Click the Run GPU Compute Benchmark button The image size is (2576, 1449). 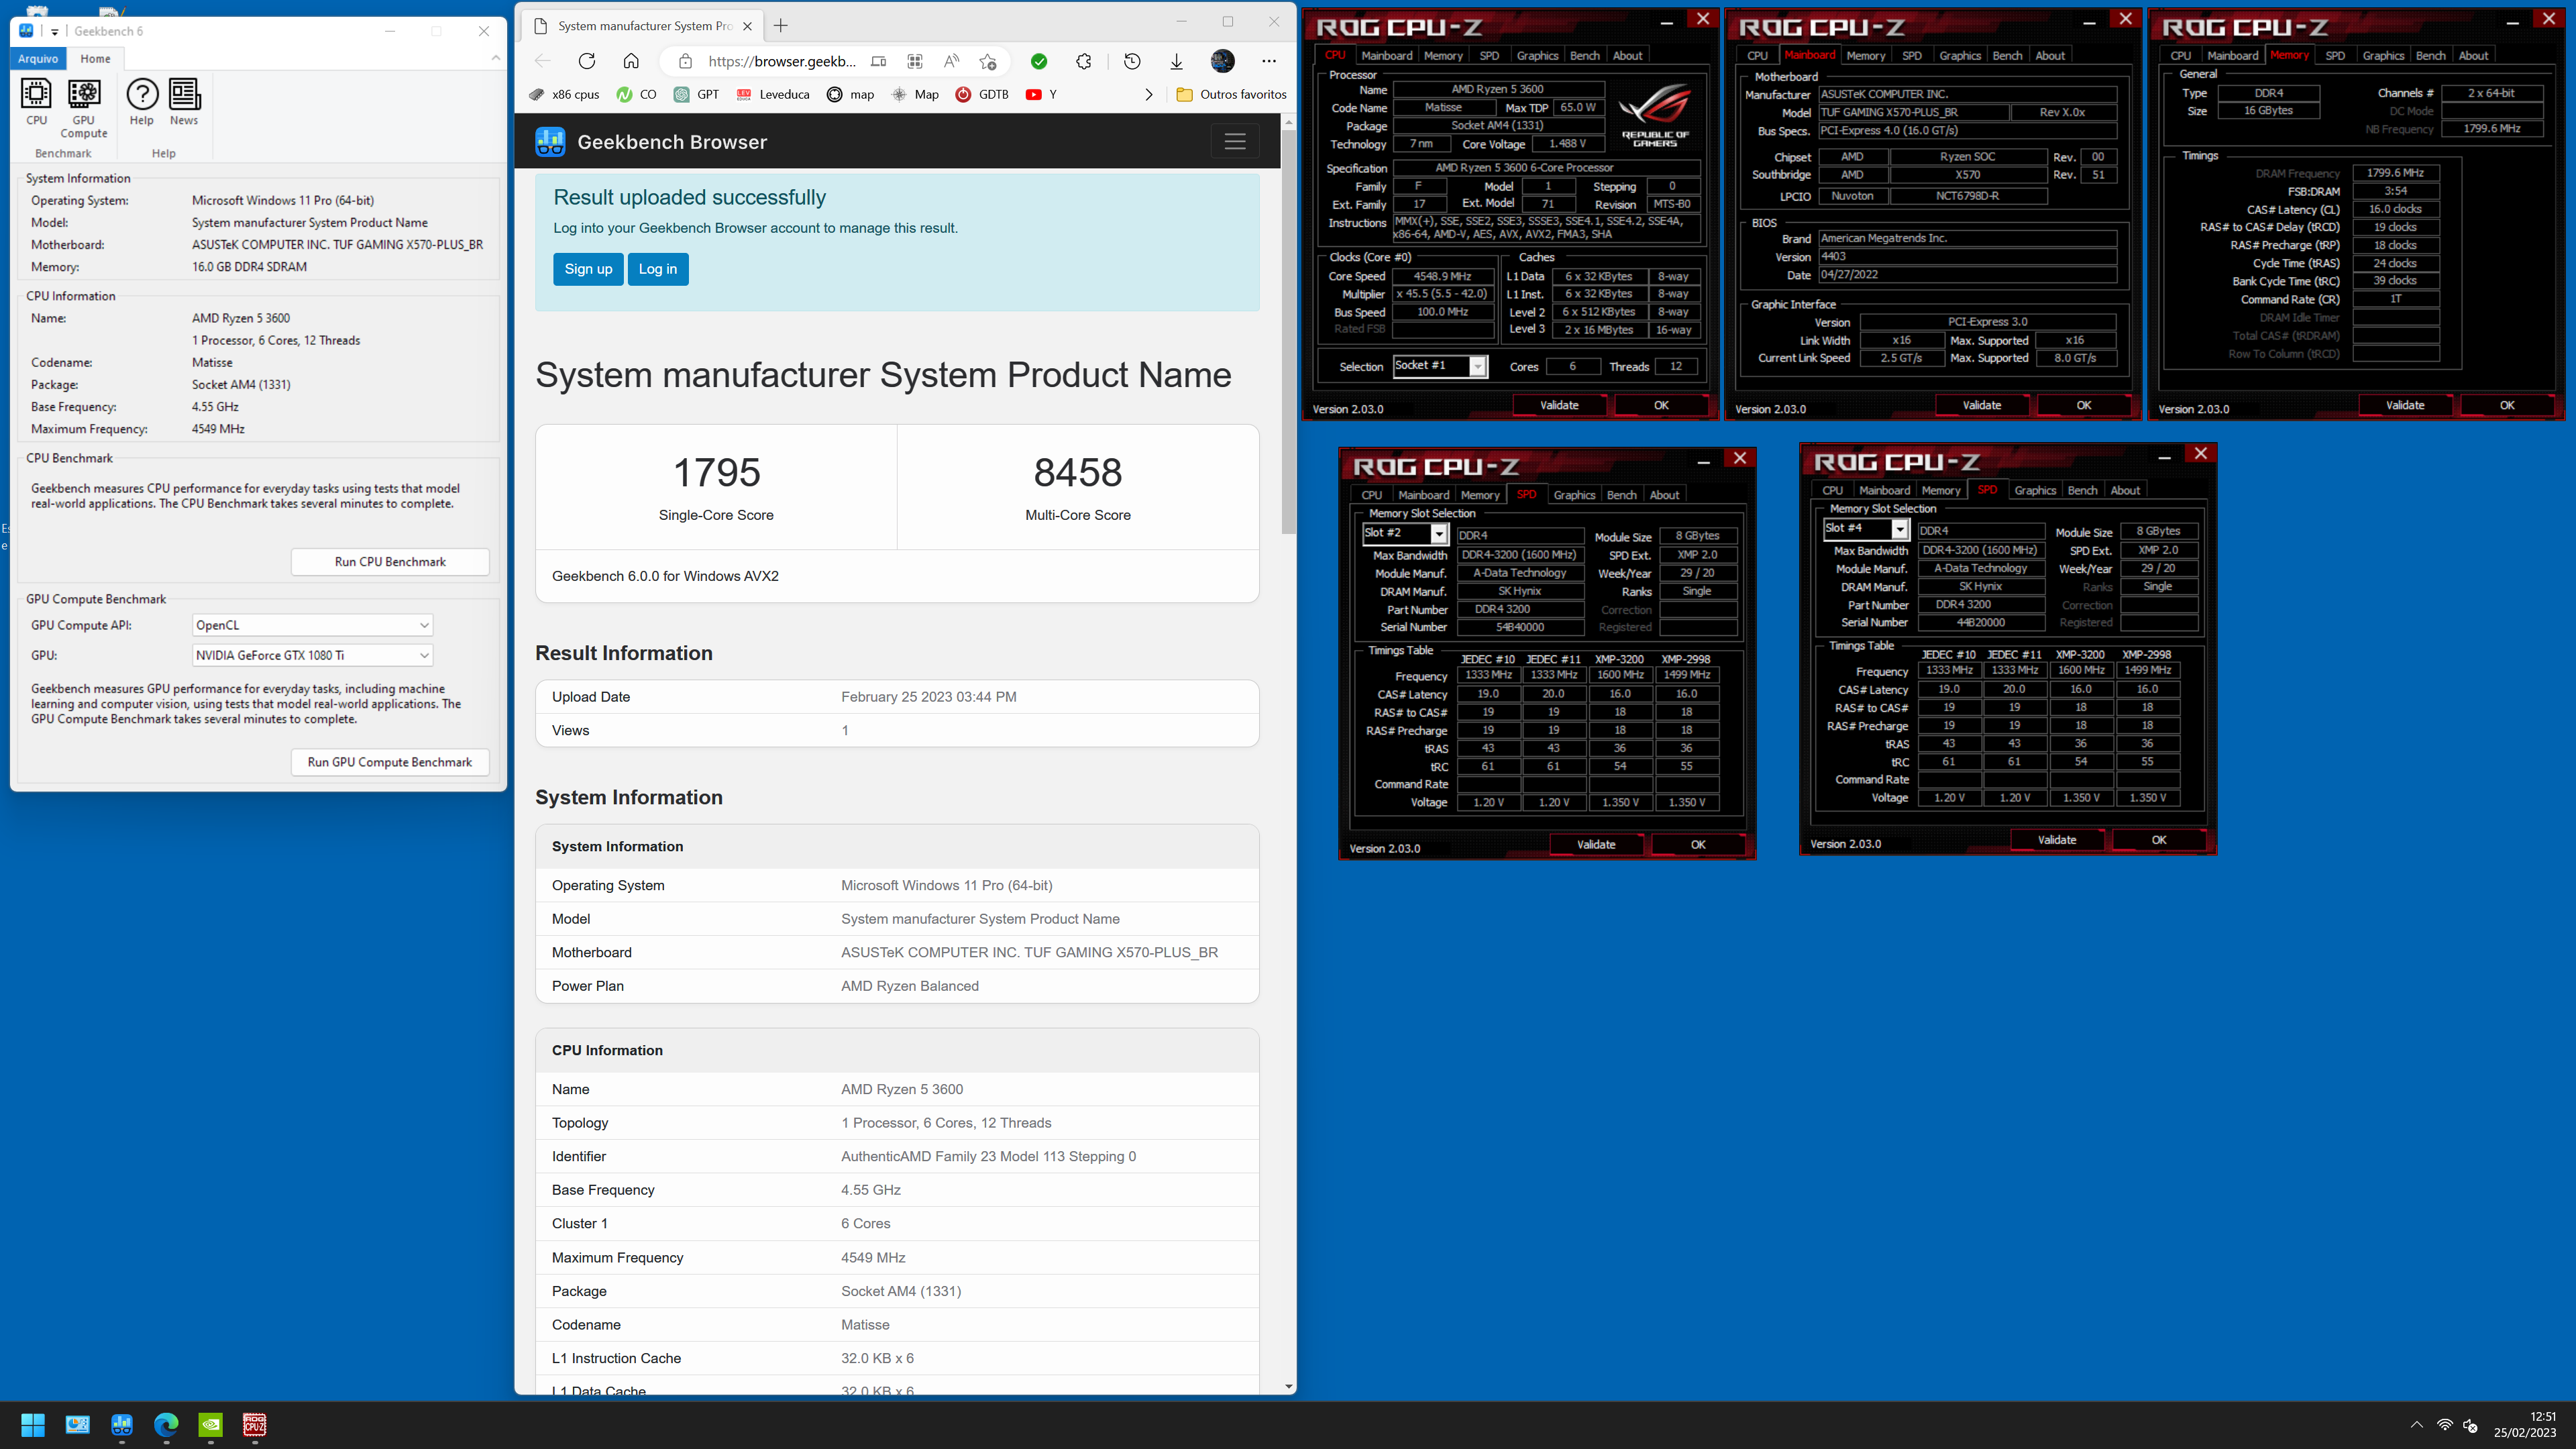tap(390, 762)
